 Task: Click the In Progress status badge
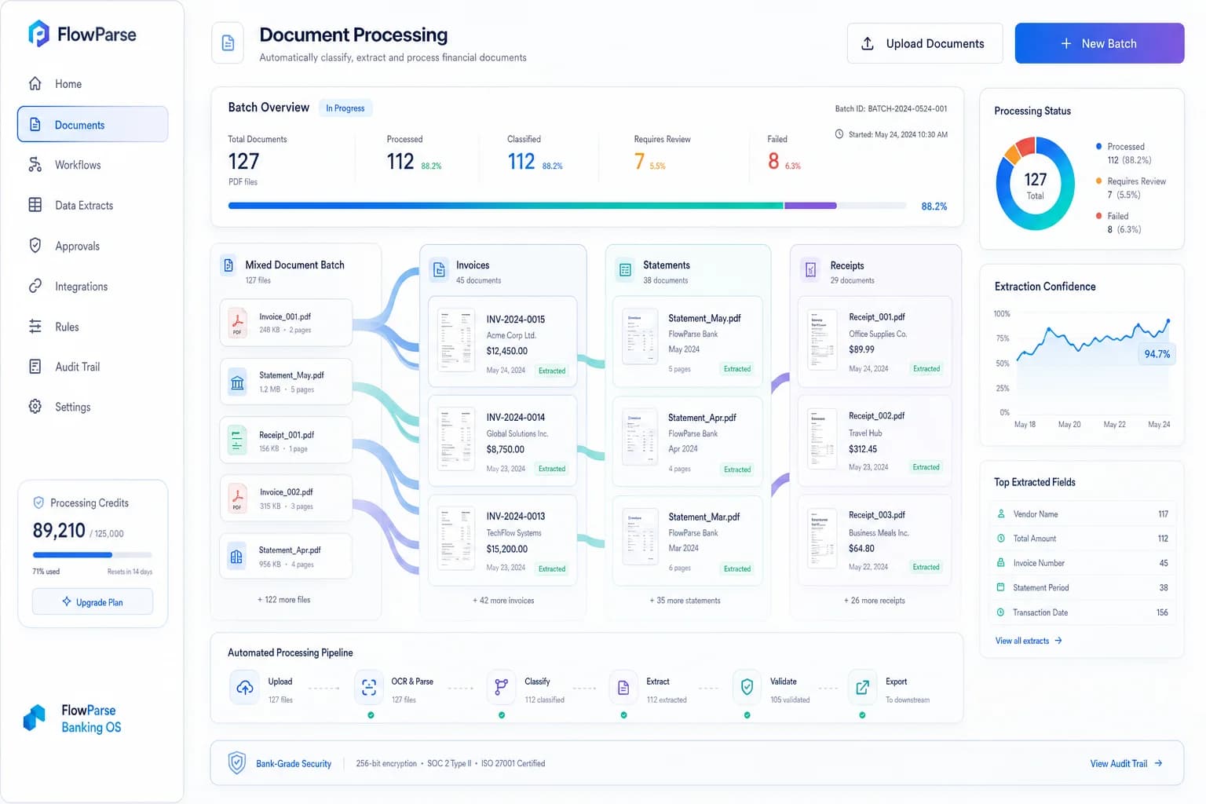(345, 108)
